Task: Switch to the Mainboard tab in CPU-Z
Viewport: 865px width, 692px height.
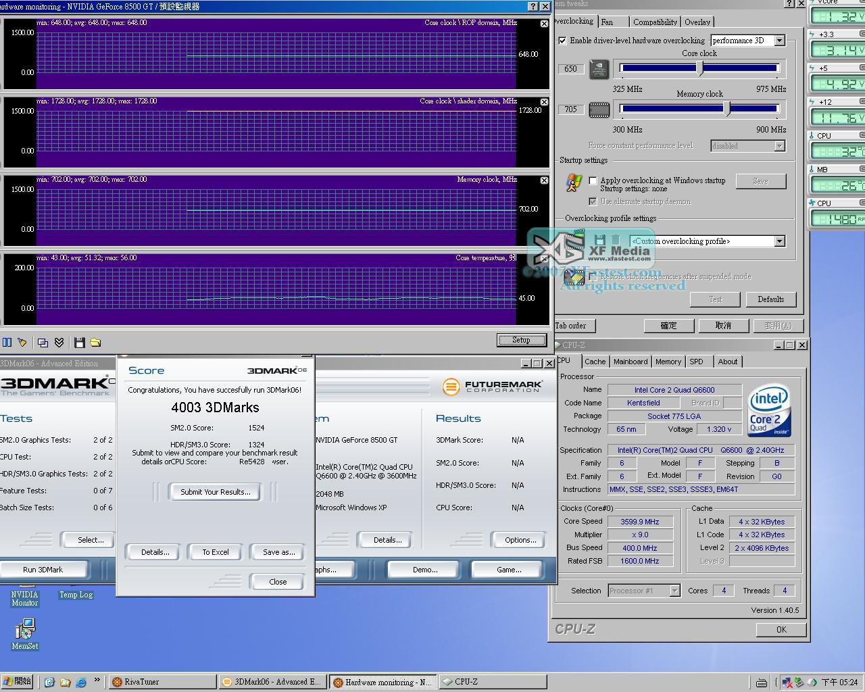Action: (630, 362)
